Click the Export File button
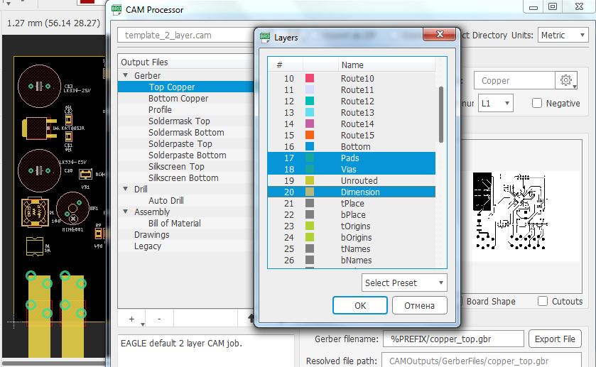 pos(555,339)
